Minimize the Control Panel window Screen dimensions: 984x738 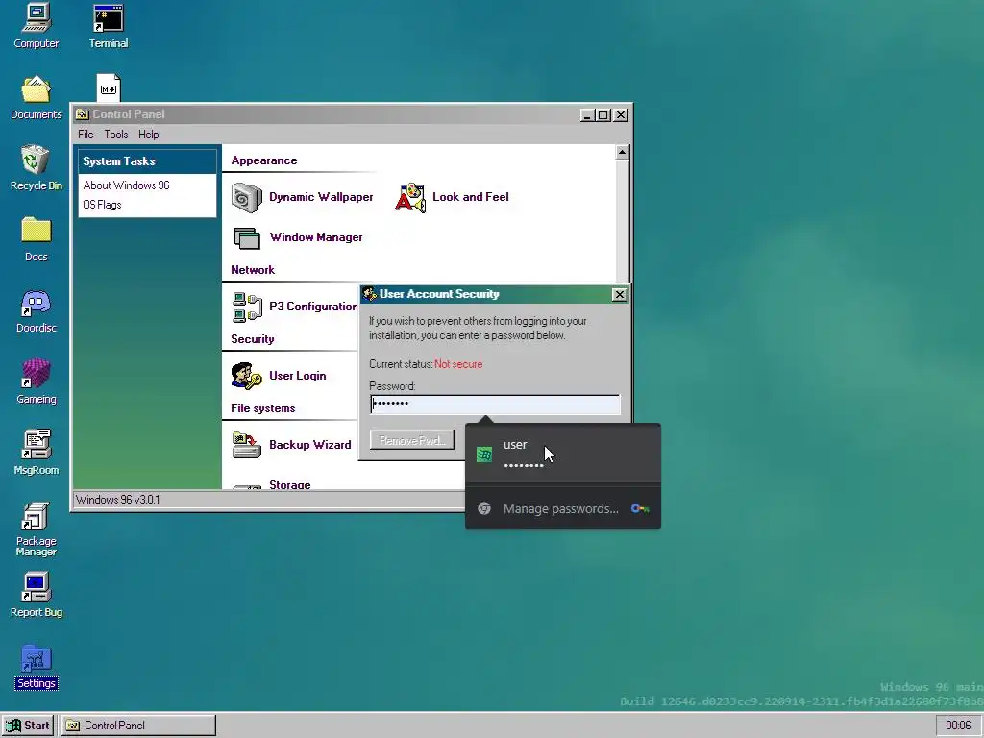pyautogui.click(x=587, y=115)
